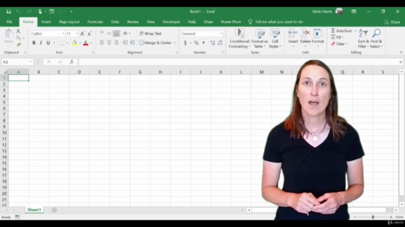Viewport: 405px width, 227px height.
Task: Open the Calibri font name dropdown
Action: click(63, 33)
